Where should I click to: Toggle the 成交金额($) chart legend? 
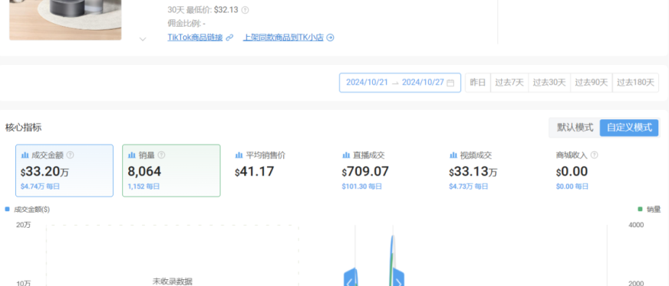coord(28,210)
